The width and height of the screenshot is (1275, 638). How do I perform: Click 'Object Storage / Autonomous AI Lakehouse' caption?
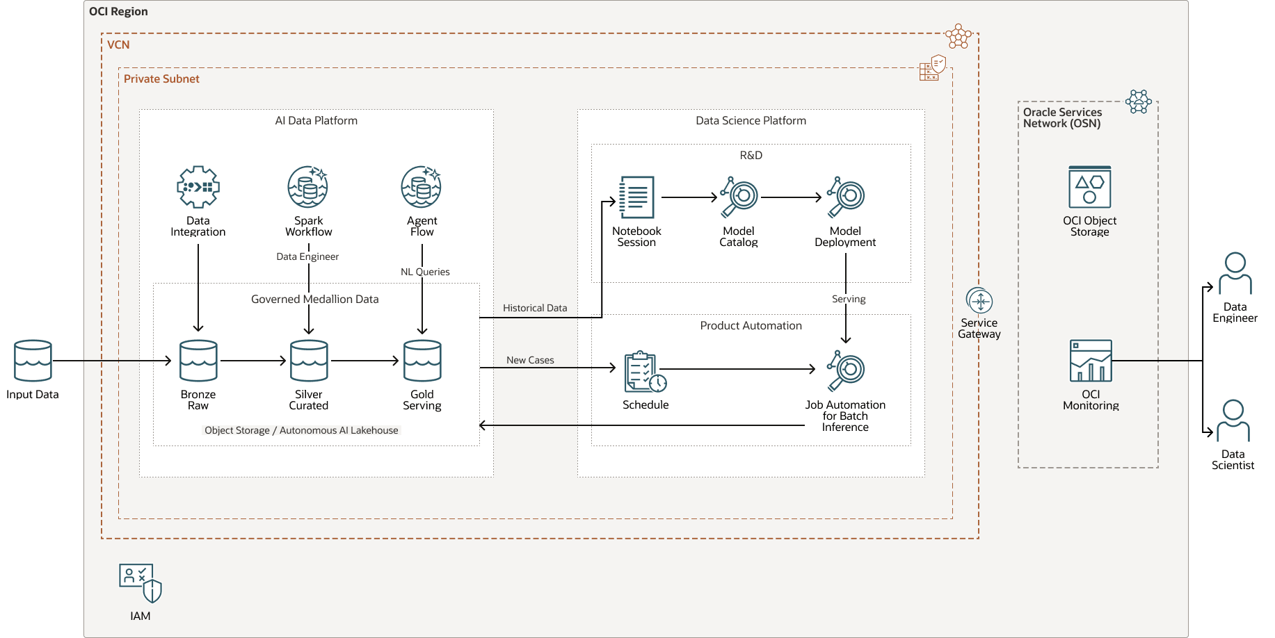pos(301,430)
